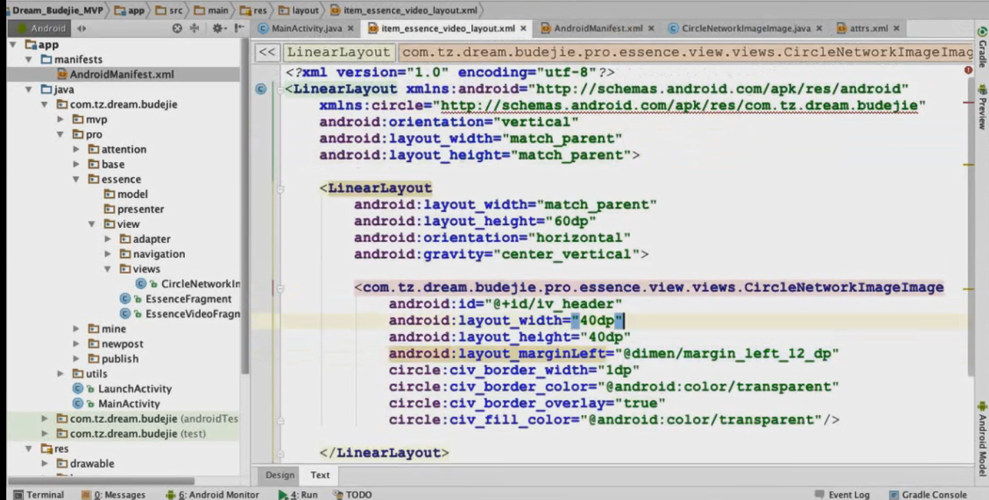This screenshot has height=500, width=989.
Task: Click the class gutter icon beside LinearLayout
Action: pyautogui.click(x=261, y=88)
